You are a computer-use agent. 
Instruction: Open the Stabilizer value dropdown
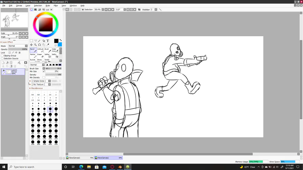point(156,9)
